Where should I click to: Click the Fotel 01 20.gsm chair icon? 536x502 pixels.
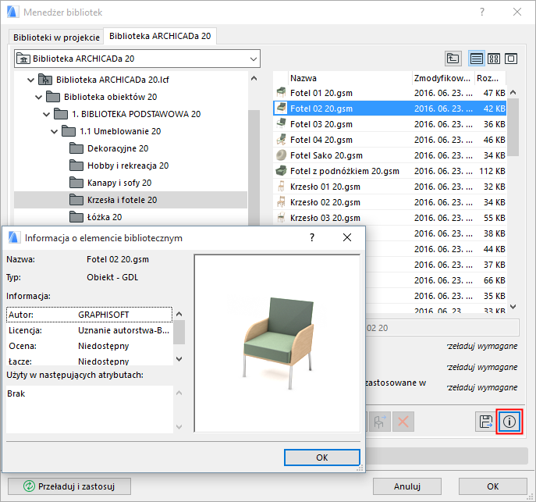click(281, 93)
